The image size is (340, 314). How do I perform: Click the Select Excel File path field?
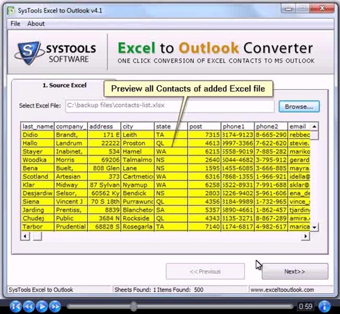(x=170, y=106)
